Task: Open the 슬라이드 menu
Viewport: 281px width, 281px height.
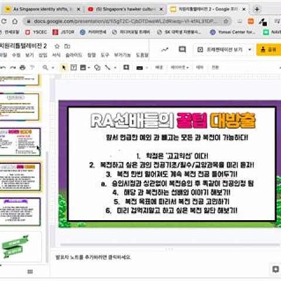Action: [74, 55]
